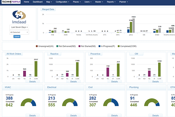Click the 150 NS bar in Preventive chart
The image size is (175, 117).
pos(108,72)
